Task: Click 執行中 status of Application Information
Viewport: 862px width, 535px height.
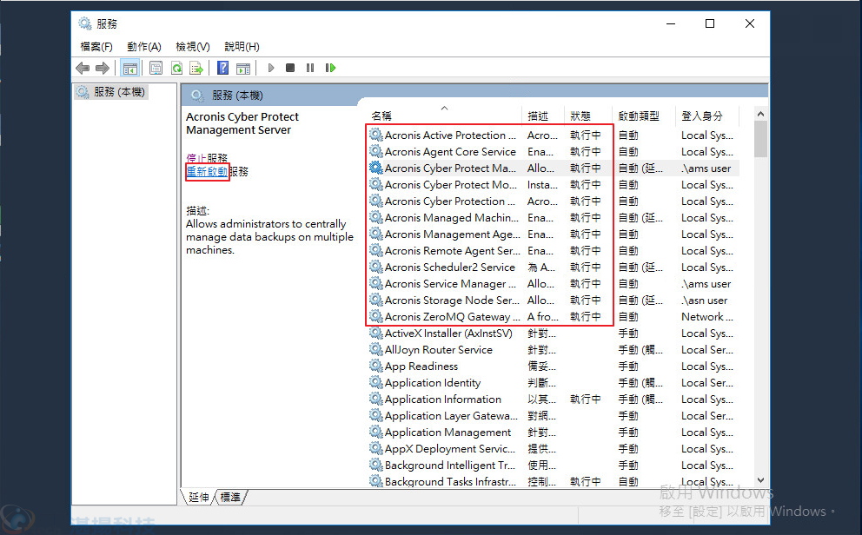Action: point(585,400)
